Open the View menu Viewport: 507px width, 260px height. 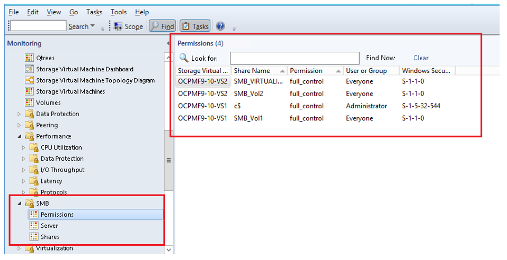click(x=54, y=12)
